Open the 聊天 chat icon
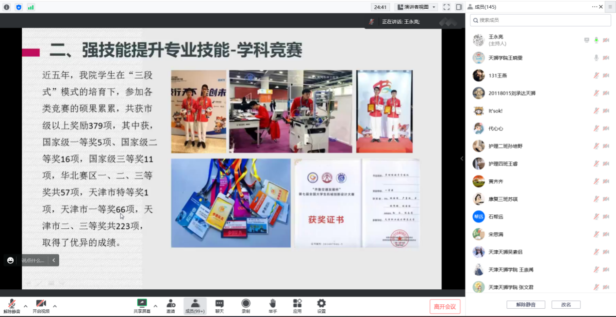The image size is (616, 317). tap(219, 306)
